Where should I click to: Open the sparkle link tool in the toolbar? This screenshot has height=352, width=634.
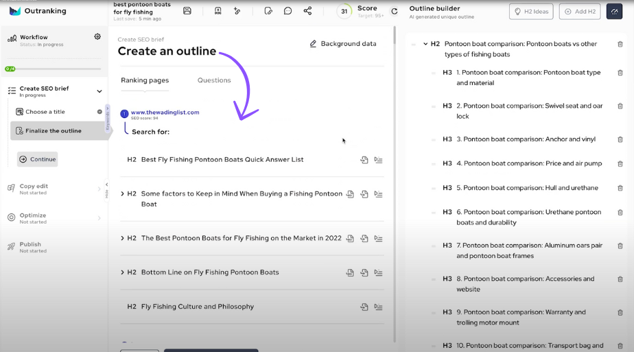coord(237,11)
